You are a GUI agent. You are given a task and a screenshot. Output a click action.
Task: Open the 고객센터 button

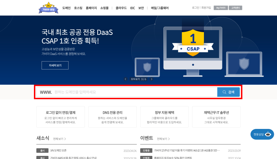(235, 8)
